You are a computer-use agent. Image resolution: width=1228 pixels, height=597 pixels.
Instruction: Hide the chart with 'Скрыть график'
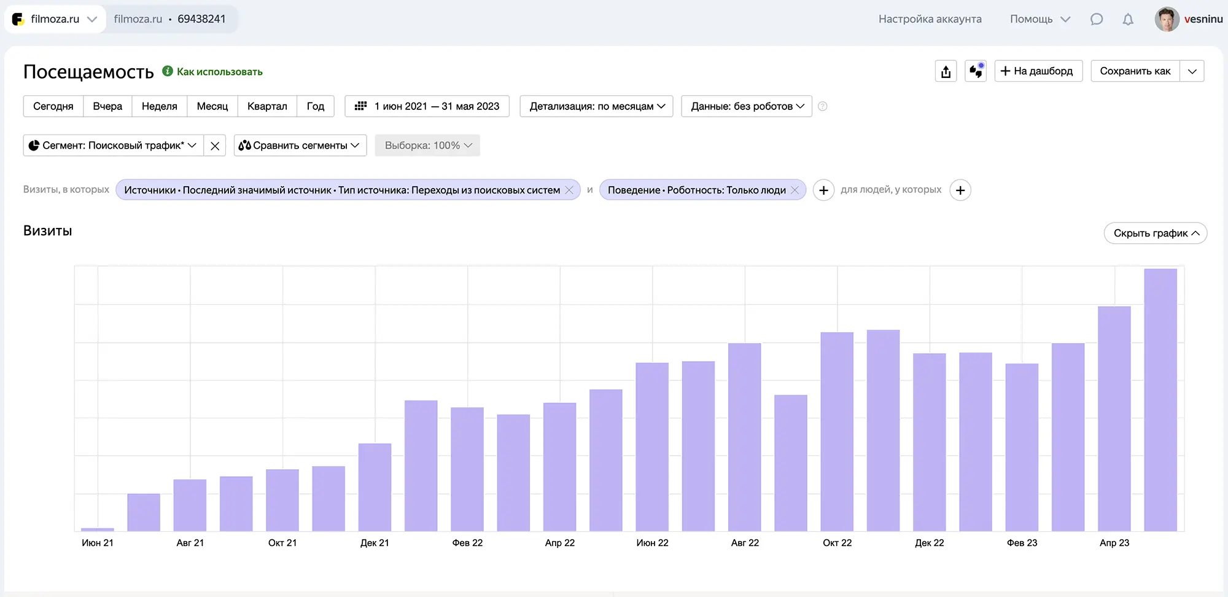(1155, 233)
